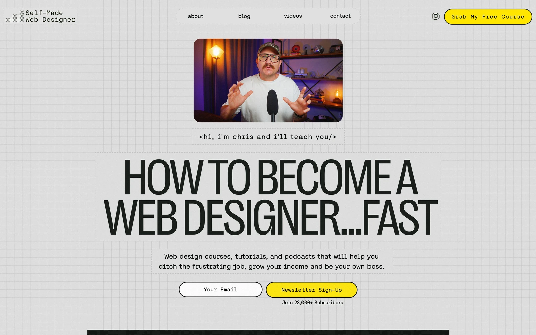Click the Chris video thumbnail
Screen dimensions: 536x335
(268, 80)
